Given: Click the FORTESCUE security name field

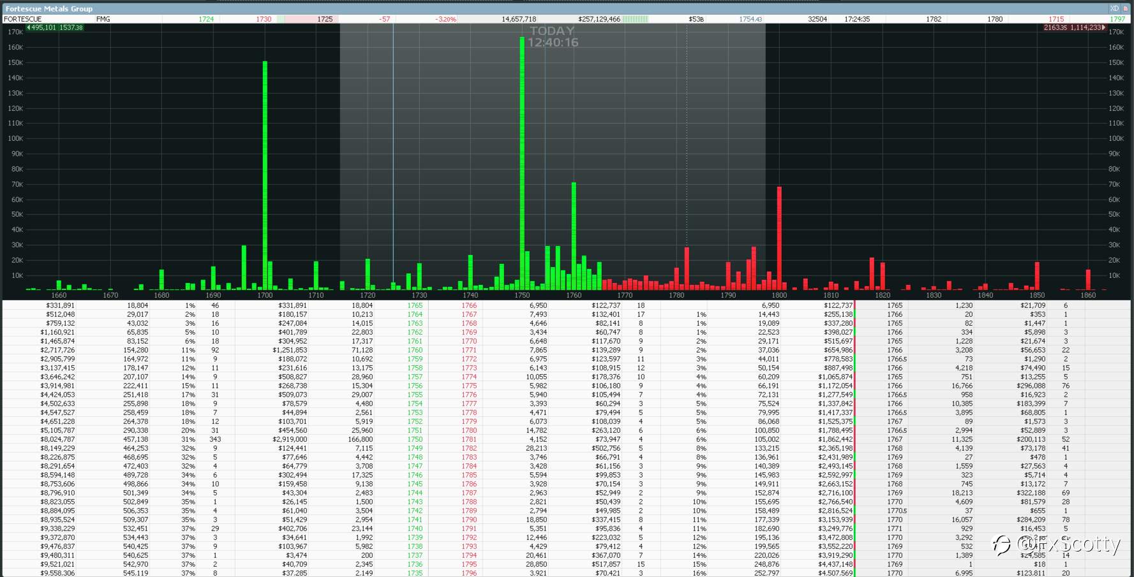Looking at the screenshot, I should point(23,19).
